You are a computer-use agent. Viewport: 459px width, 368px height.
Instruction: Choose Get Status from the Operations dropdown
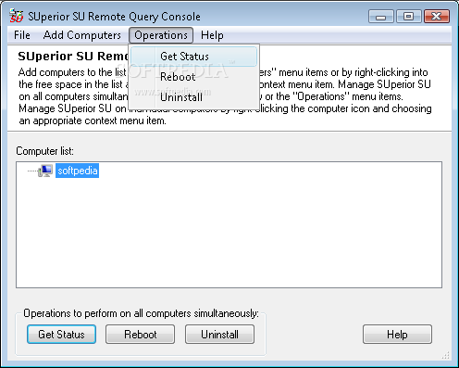193,57
